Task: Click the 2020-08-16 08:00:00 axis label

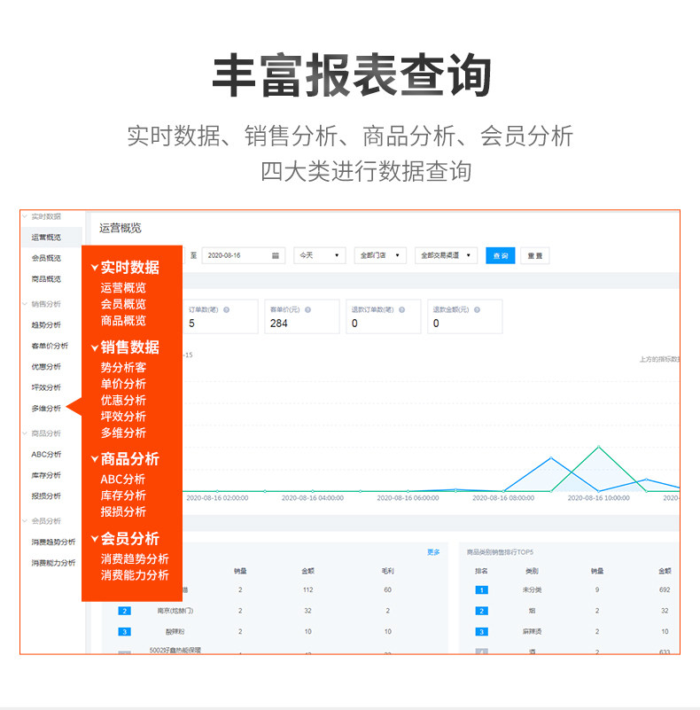Action: click(x=503, y=498)
